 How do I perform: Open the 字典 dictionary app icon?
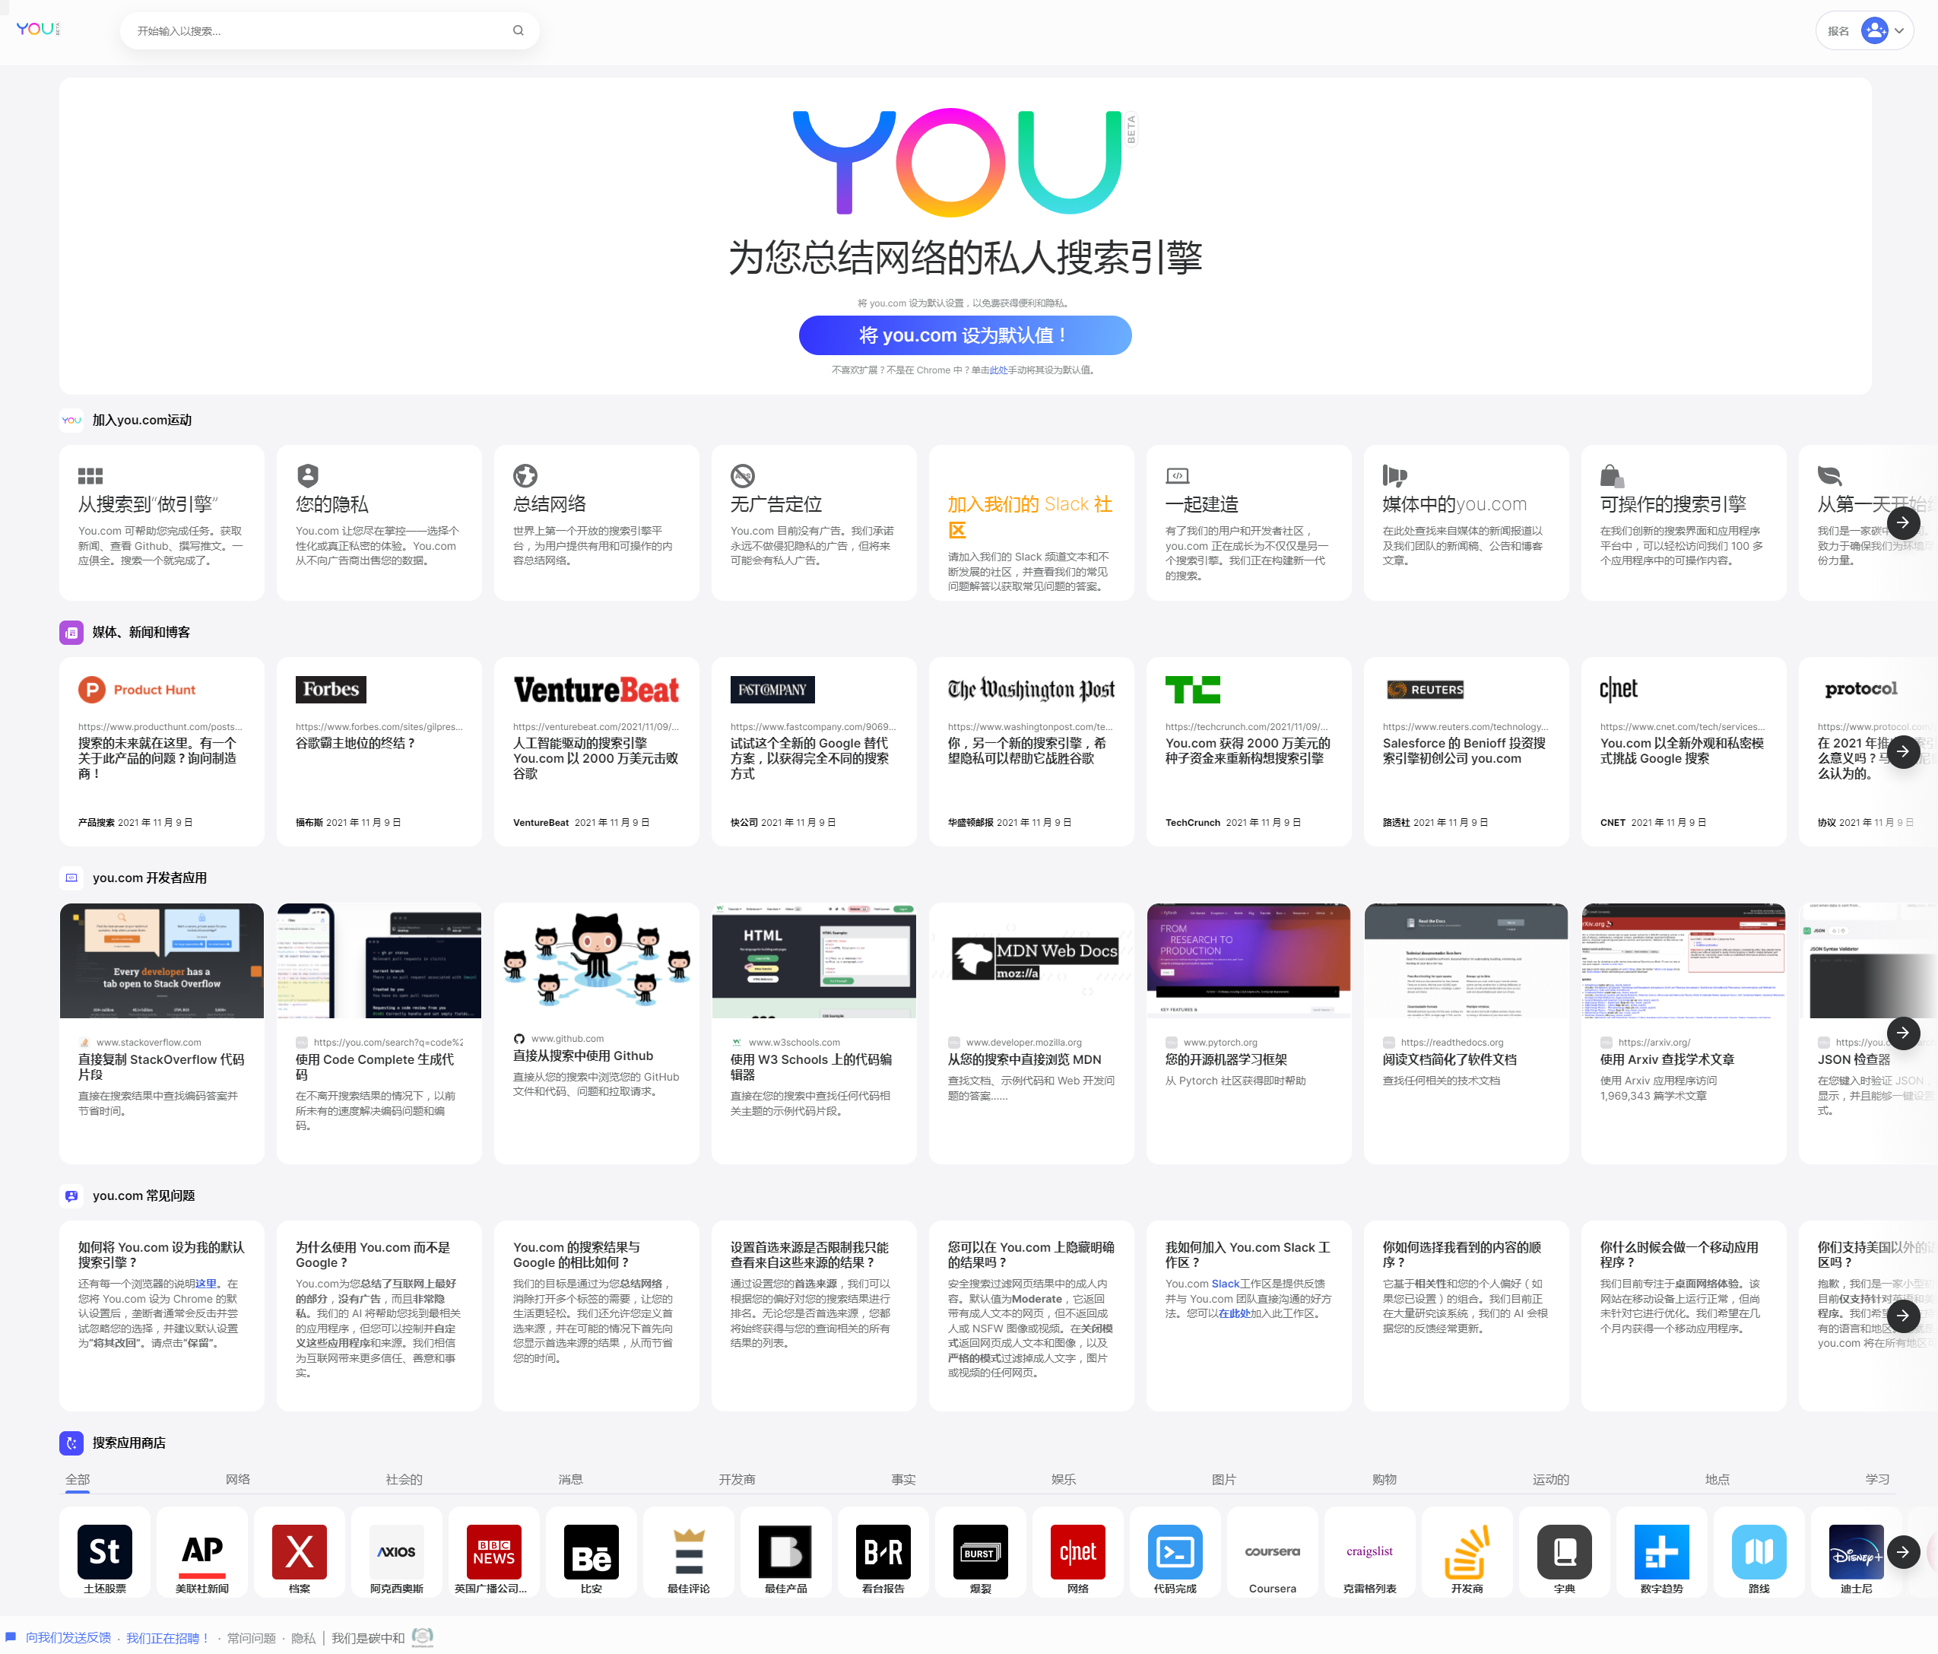(x=1564, y=1551)
